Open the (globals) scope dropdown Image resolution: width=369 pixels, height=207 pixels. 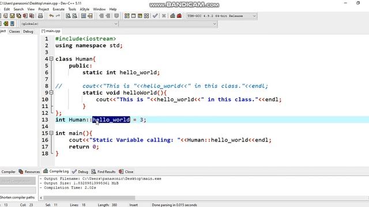(x=69, y=24)
